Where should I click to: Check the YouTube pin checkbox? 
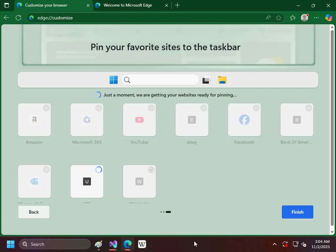[151, 108]
